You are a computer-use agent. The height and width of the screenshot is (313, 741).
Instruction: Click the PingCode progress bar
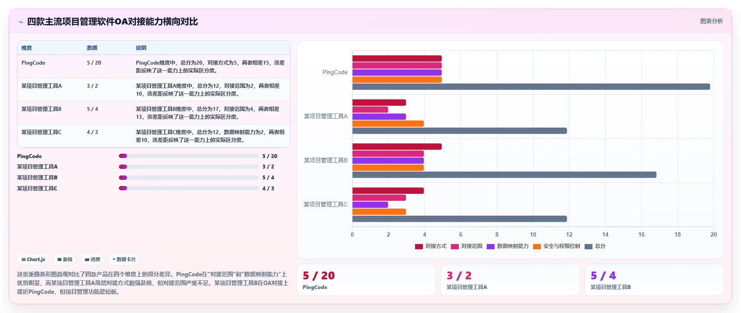point(189,156)
